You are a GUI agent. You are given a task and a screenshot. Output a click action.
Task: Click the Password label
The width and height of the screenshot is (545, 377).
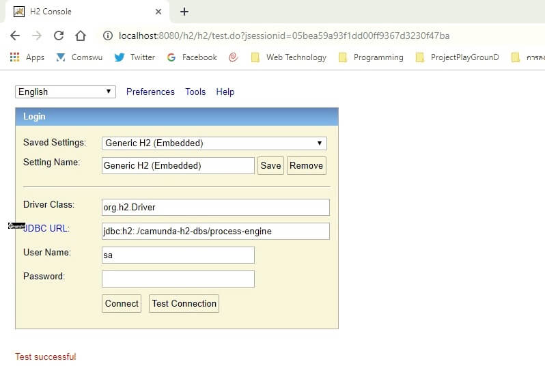point(44,276)
